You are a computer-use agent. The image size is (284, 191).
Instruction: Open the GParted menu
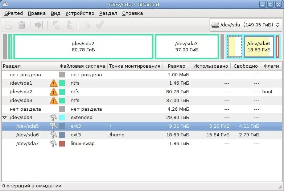(13, 13)
